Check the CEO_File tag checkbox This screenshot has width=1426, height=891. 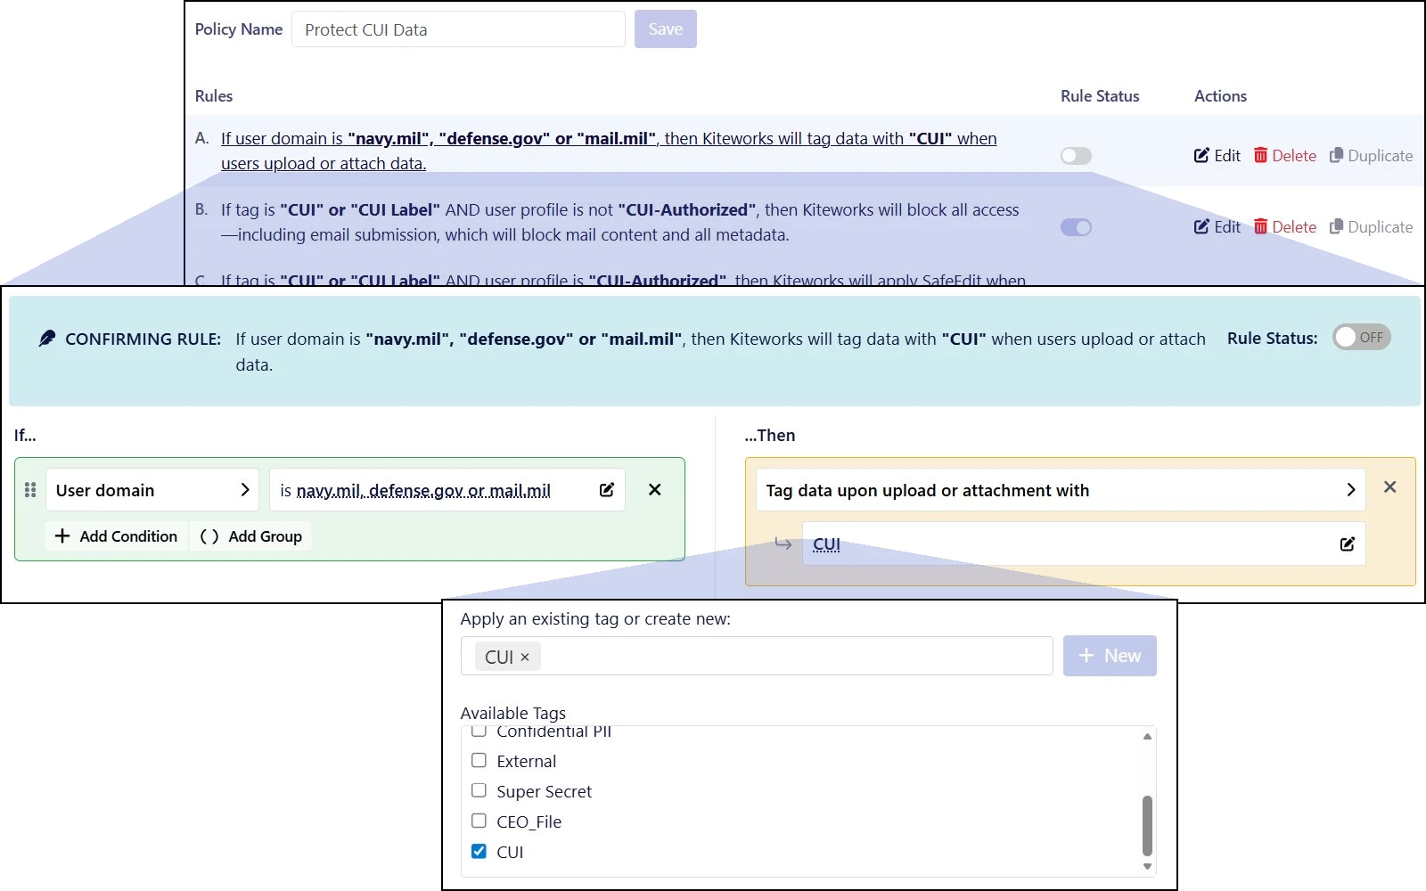[479, 822]
